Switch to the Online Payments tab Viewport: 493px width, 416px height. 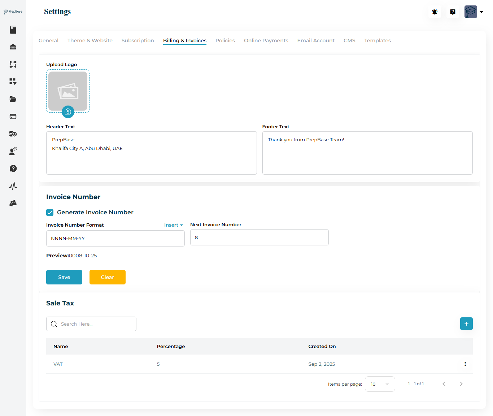click(x=266, y=40)
